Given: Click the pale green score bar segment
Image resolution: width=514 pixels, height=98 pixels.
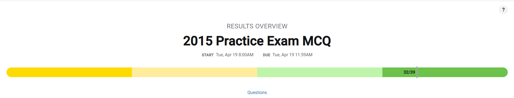Looking at the screenshot, I should click(x=320, y=72).
